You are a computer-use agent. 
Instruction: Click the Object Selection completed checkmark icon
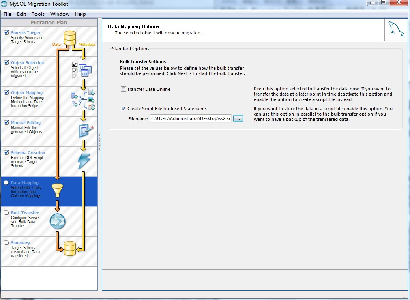coord(6,63)
